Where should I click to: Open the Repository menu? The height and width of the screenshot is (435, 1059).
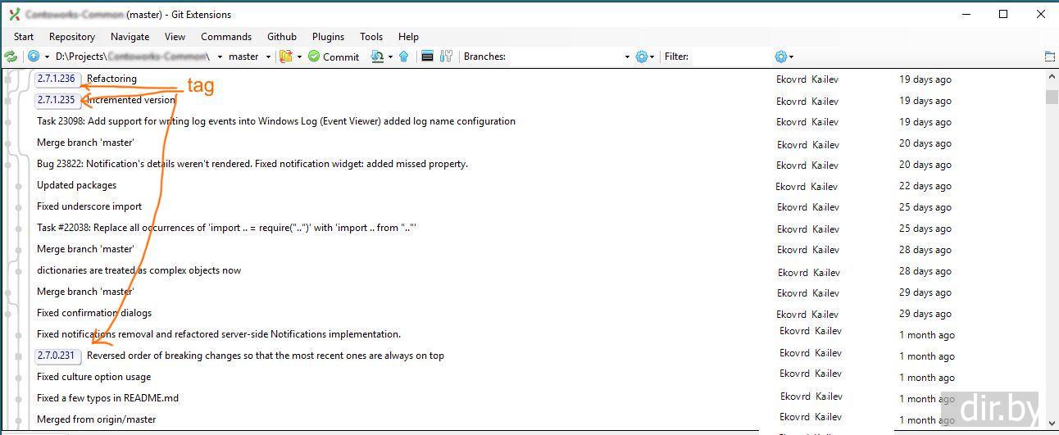tap(72, 37)
